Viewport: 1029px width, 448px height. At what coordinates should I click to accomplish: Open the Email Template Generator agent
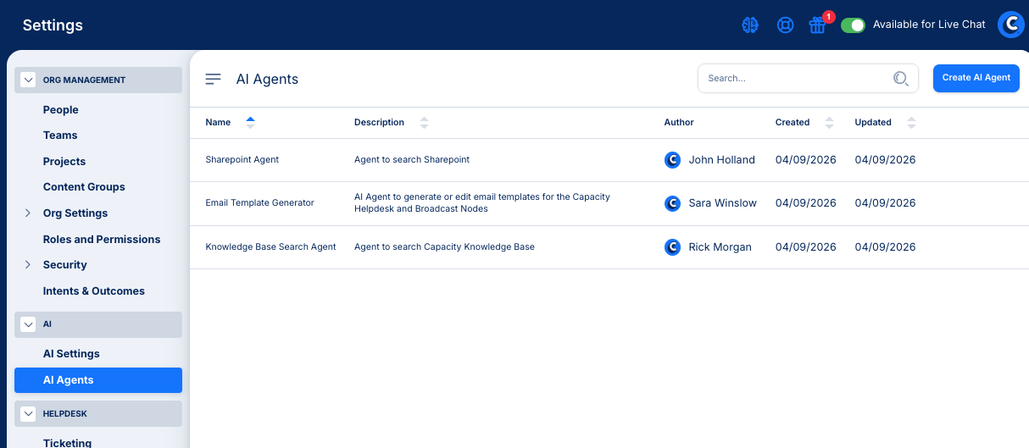tap(259, 203)
